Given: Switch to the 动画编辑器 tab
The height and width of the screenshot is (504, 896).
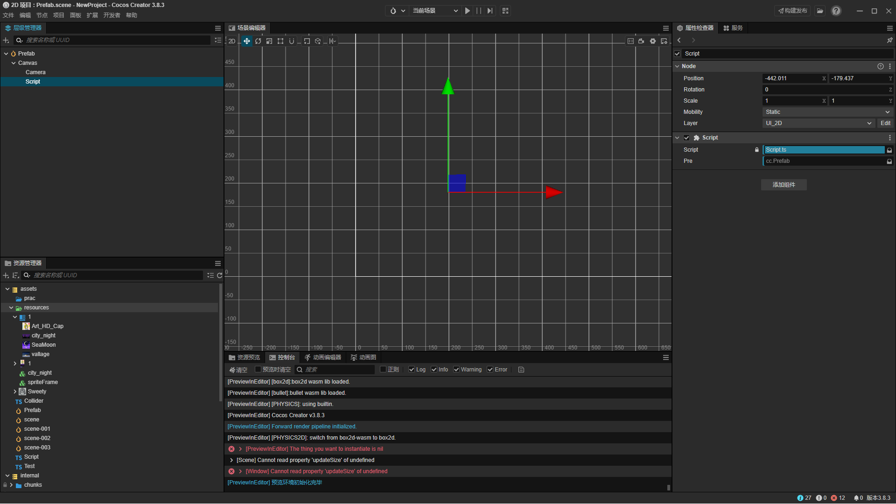Looking at the screenshot, I should click(x=323, y=357).
